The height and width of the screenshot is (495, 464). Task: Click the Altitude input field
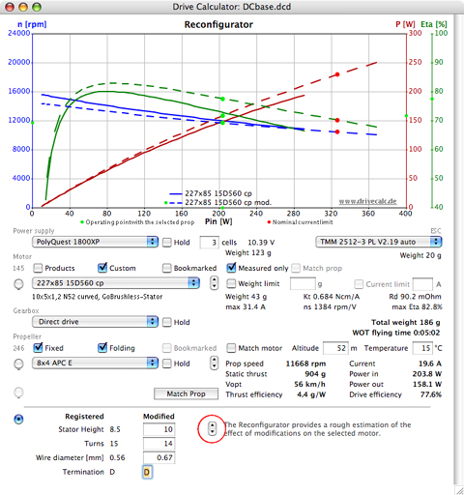335,348
